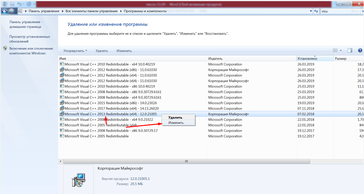The image size is (364, 194).
Task: Expand the Упорядочить dropdown menu
Action: click(x=75, y=51)
